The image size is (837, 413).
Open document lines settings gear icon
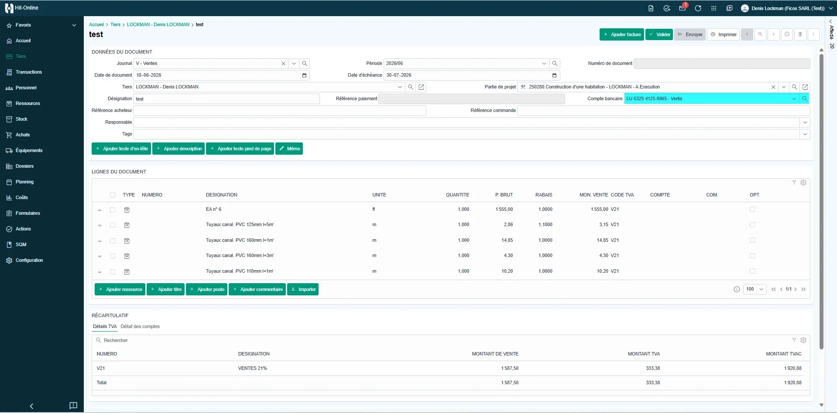[x=803, y=183]
